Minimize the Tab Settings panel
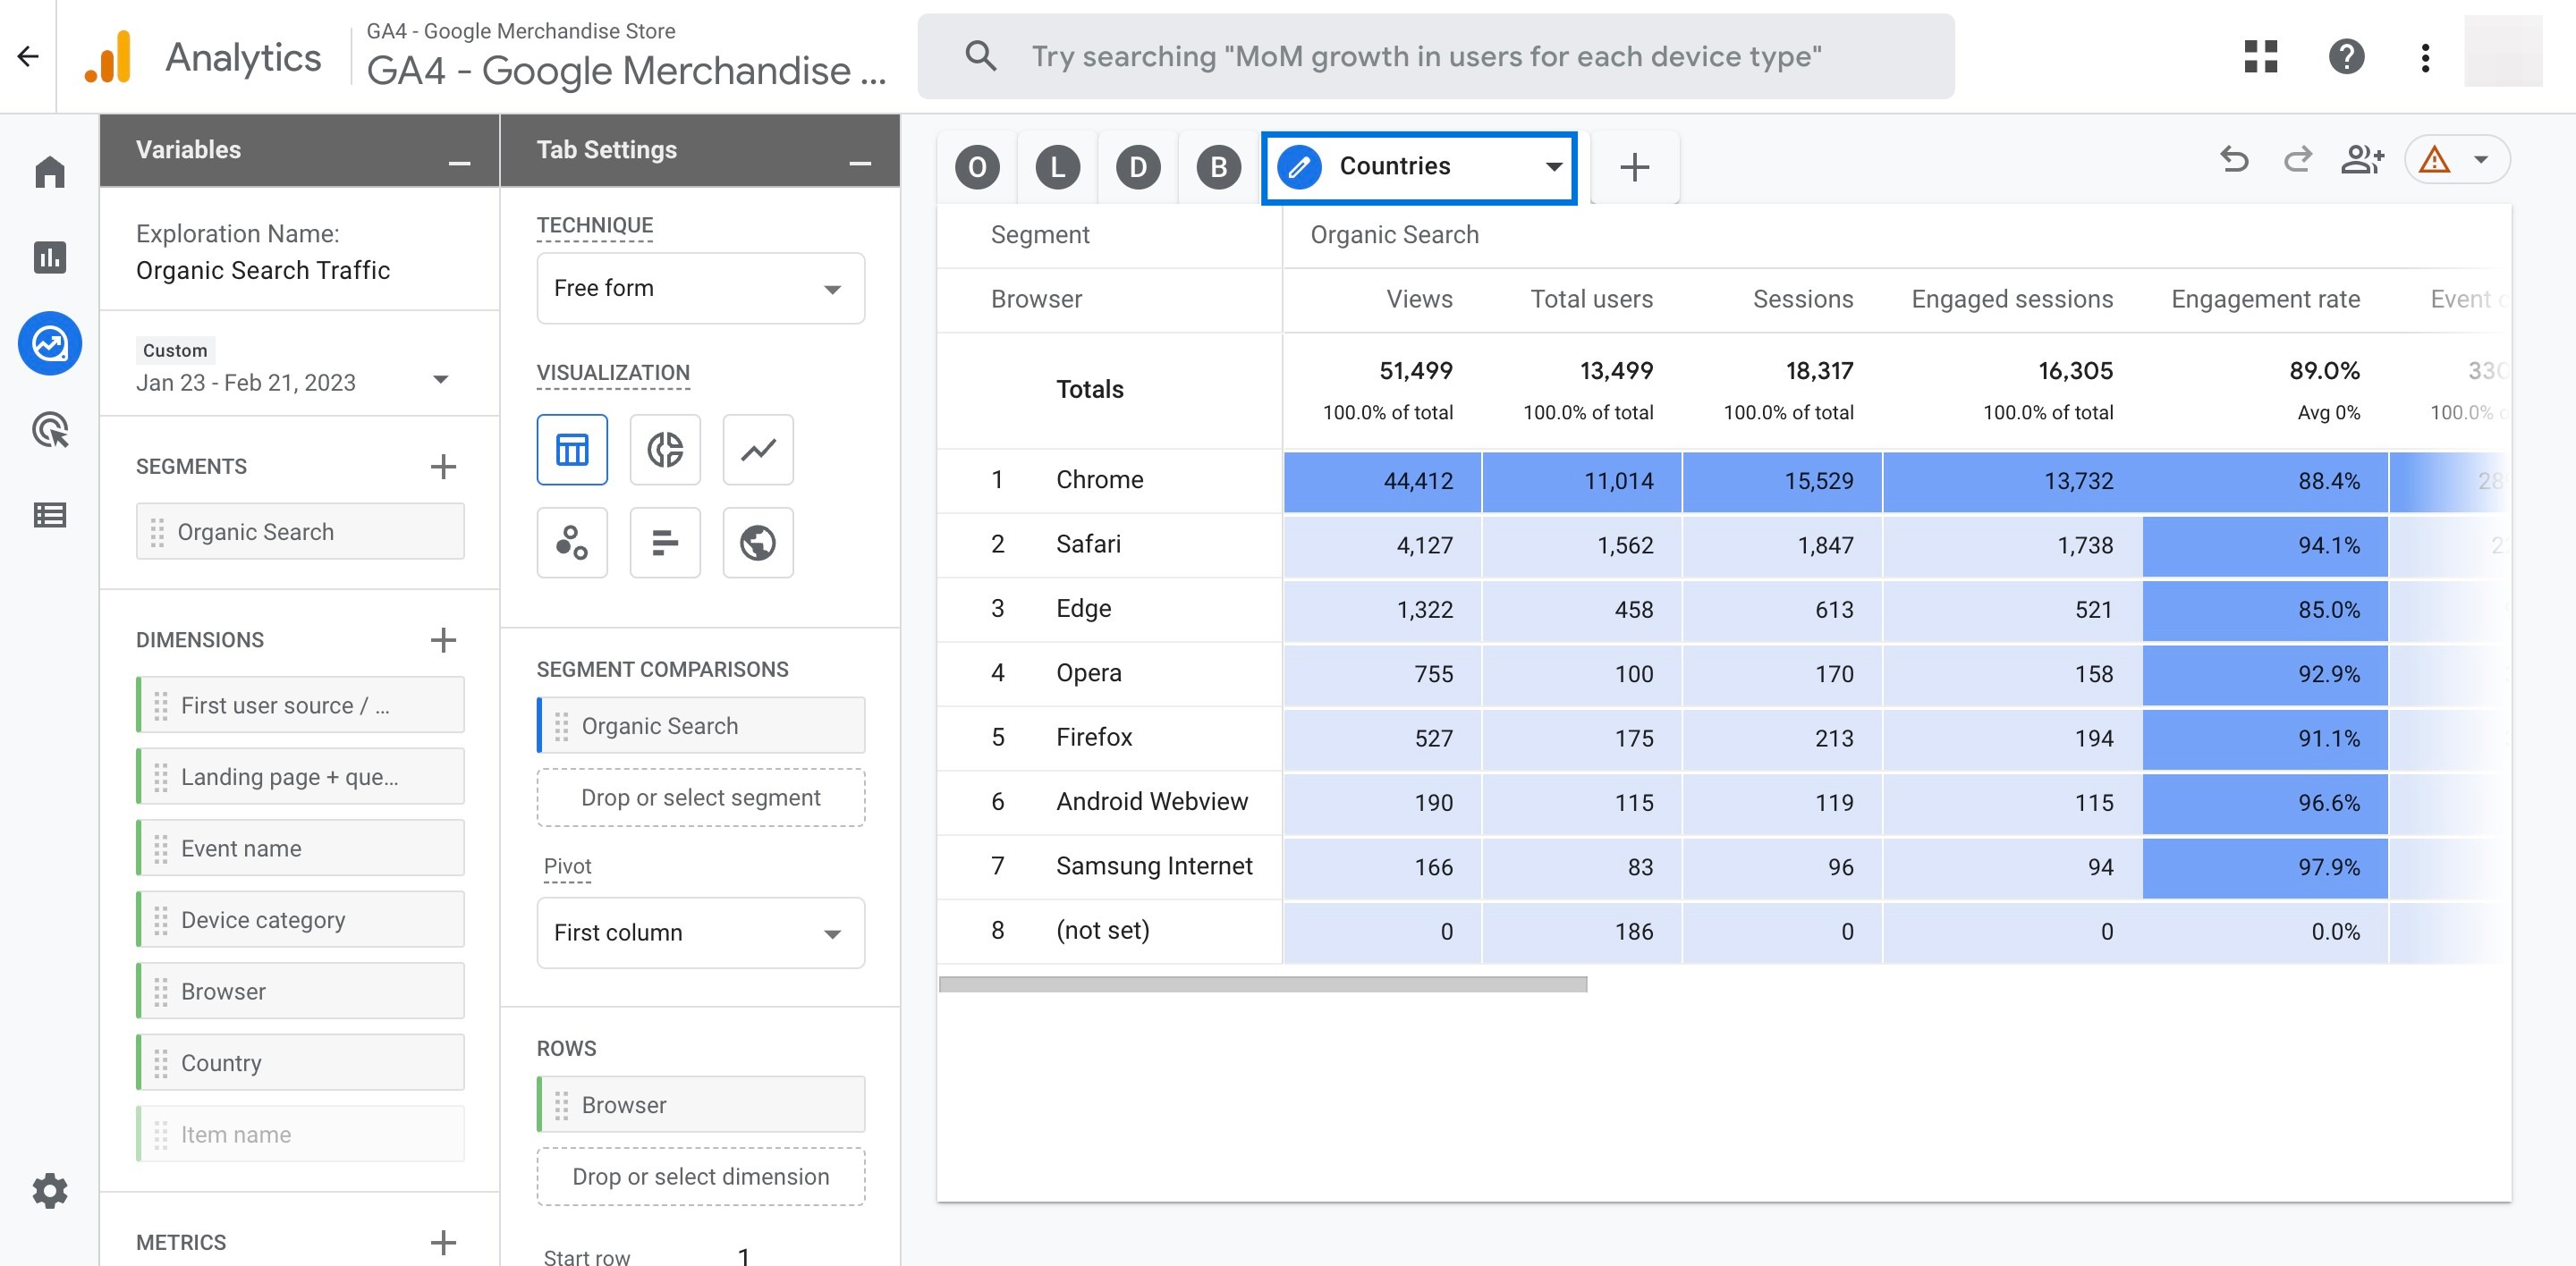This screenshot has height=1266, width=2576. (x=860, y=163)
